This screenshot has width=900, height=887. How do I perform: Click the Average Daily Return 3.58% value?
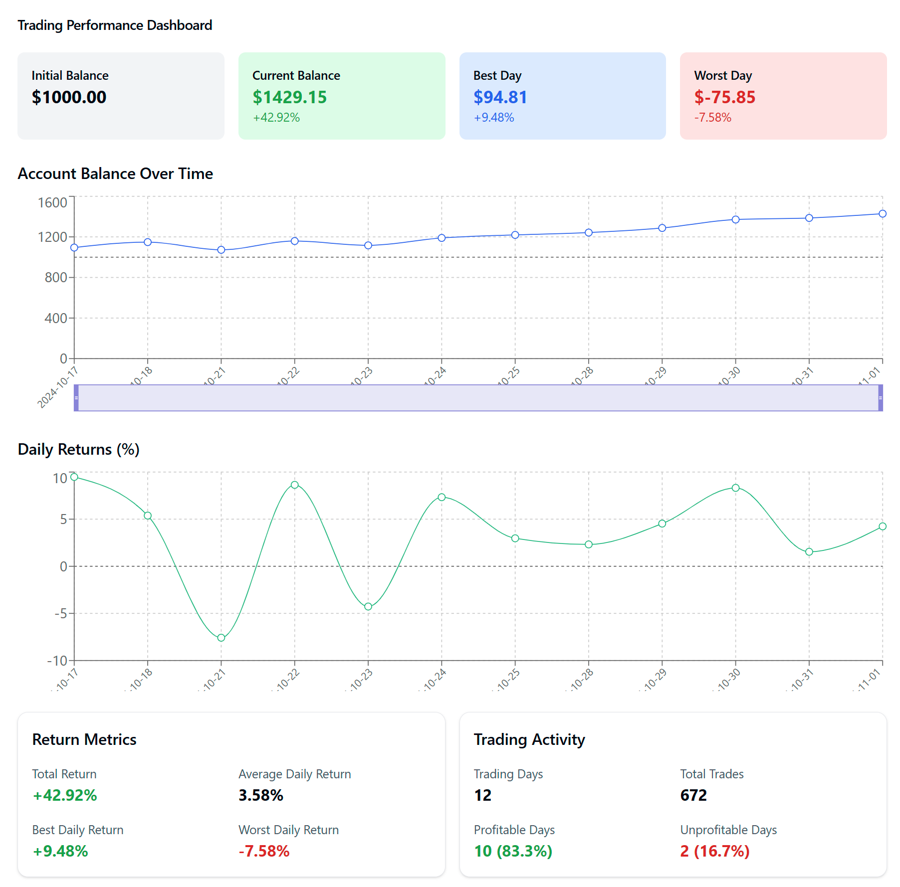[x=261, y=795]
